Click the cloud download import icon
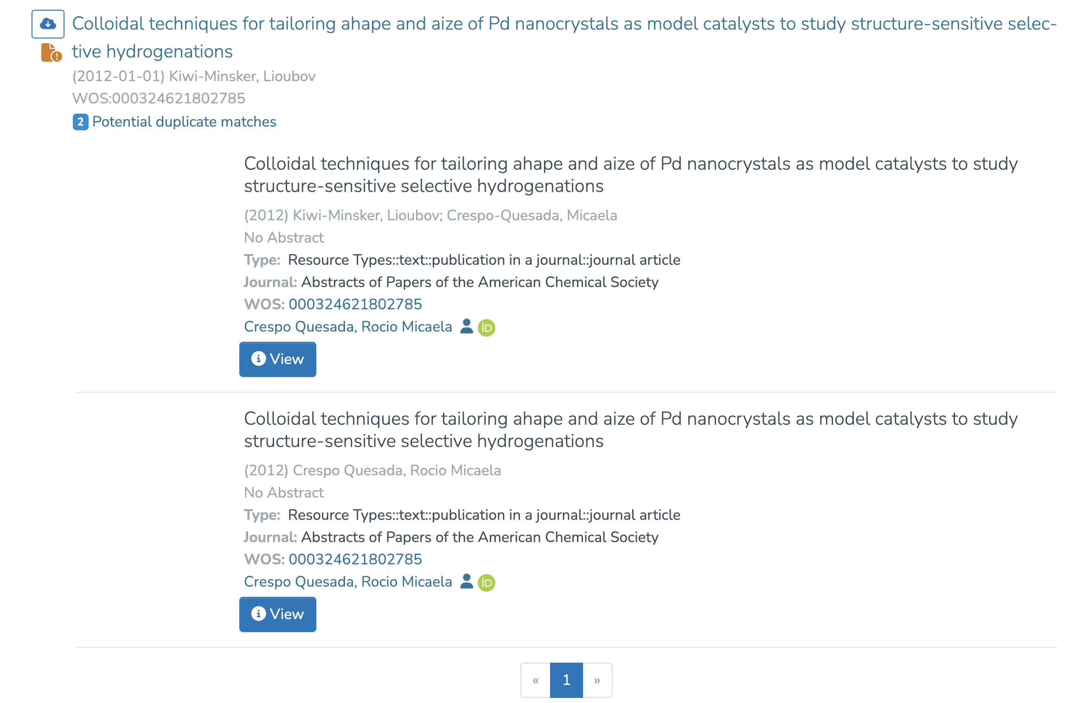The width and height of the screenshot is (1083, 703). point(48,24)
